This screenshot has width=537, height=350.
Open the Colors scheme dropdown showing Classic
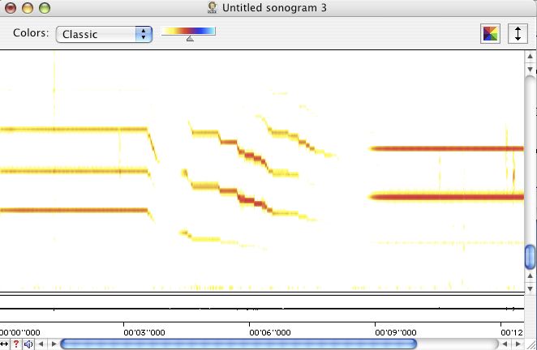[x=104, y=34]
